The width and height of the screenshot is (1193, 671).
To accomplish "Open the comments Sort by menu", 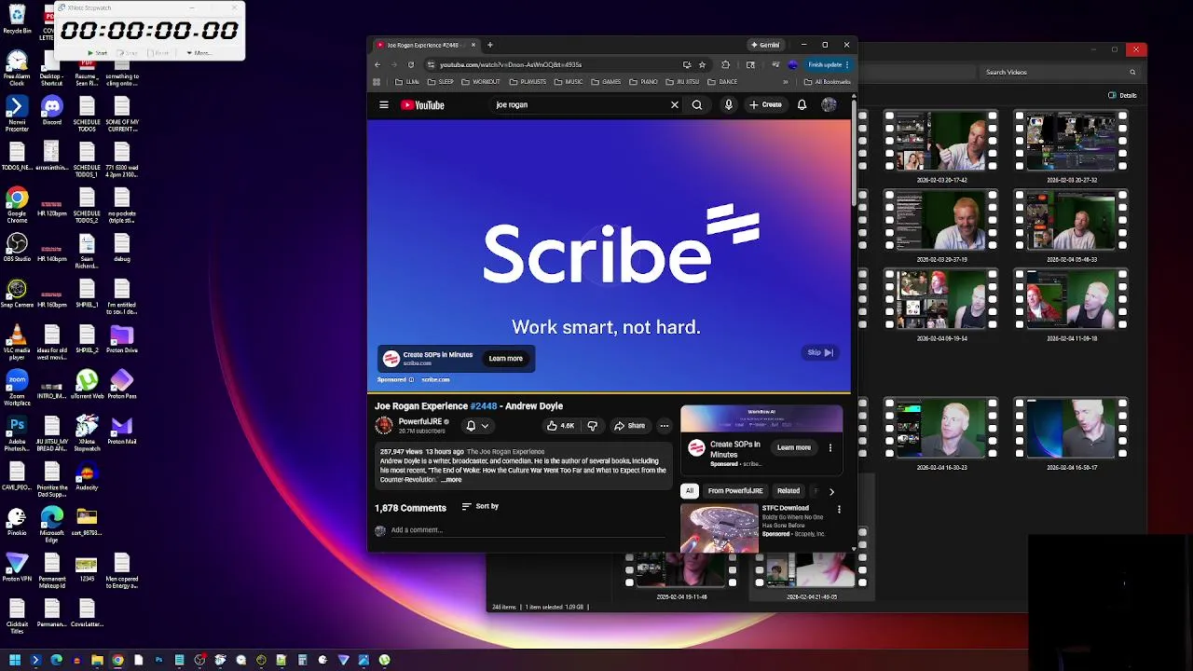I will pos(480,506).
